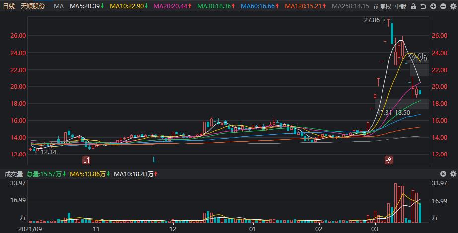Select the MA indicator label
The height and width of the screenshot is (233, 458).
click(x=59, y=6)
